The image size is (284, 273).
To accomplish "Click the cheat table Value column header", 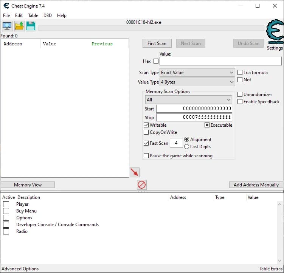I will (x=262, y=197).
